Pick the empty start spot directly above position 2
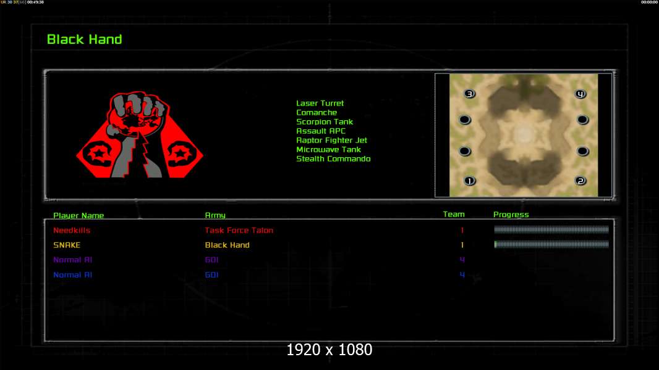Image resolution: width=659 pixels, height=370 pixels. tap(582, 151)
